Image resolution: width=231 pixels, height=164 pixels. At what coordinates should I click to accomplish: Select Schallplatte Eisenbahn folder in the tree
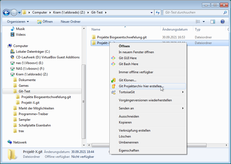[x=35, y=125]
